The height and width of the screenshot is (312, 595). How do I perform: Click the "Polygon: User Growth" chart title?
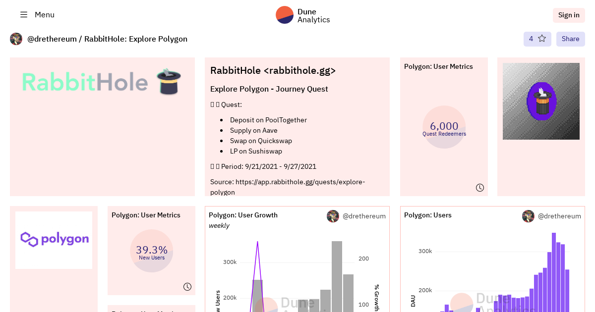tap(243, 215)
